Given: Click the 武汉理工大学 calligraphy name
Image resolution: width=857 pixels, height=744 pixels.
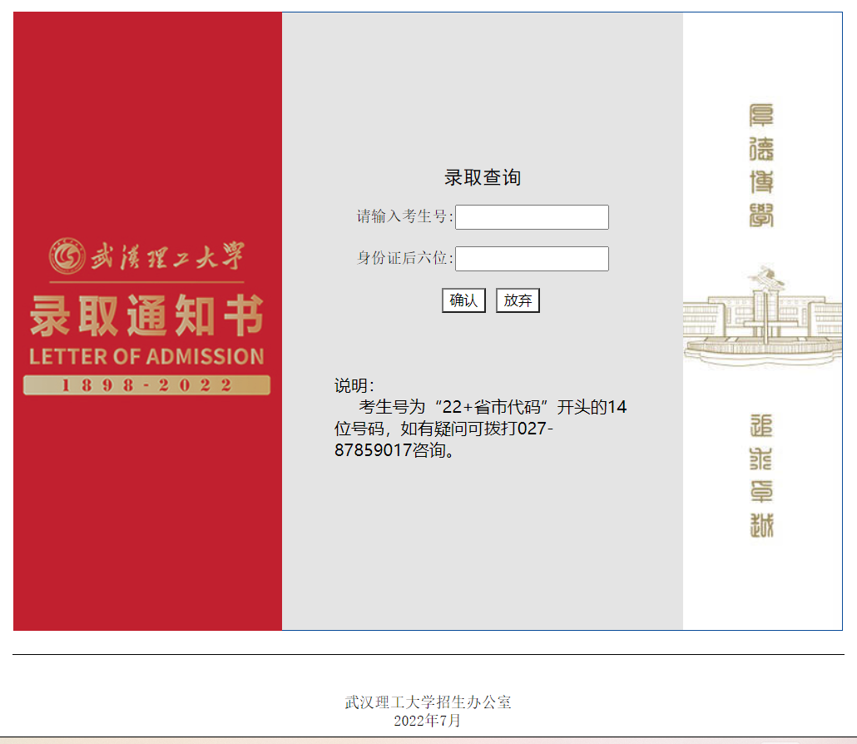Looking at the screenshot, I should point(167,255).
